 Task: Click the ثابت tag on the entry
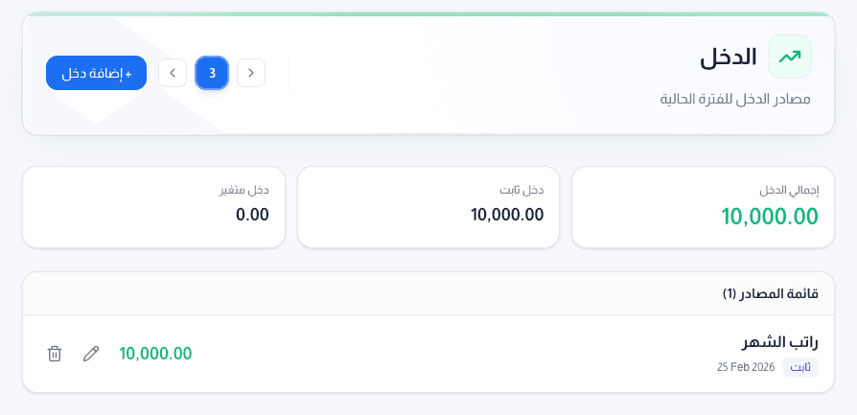[x=799, y=367]
